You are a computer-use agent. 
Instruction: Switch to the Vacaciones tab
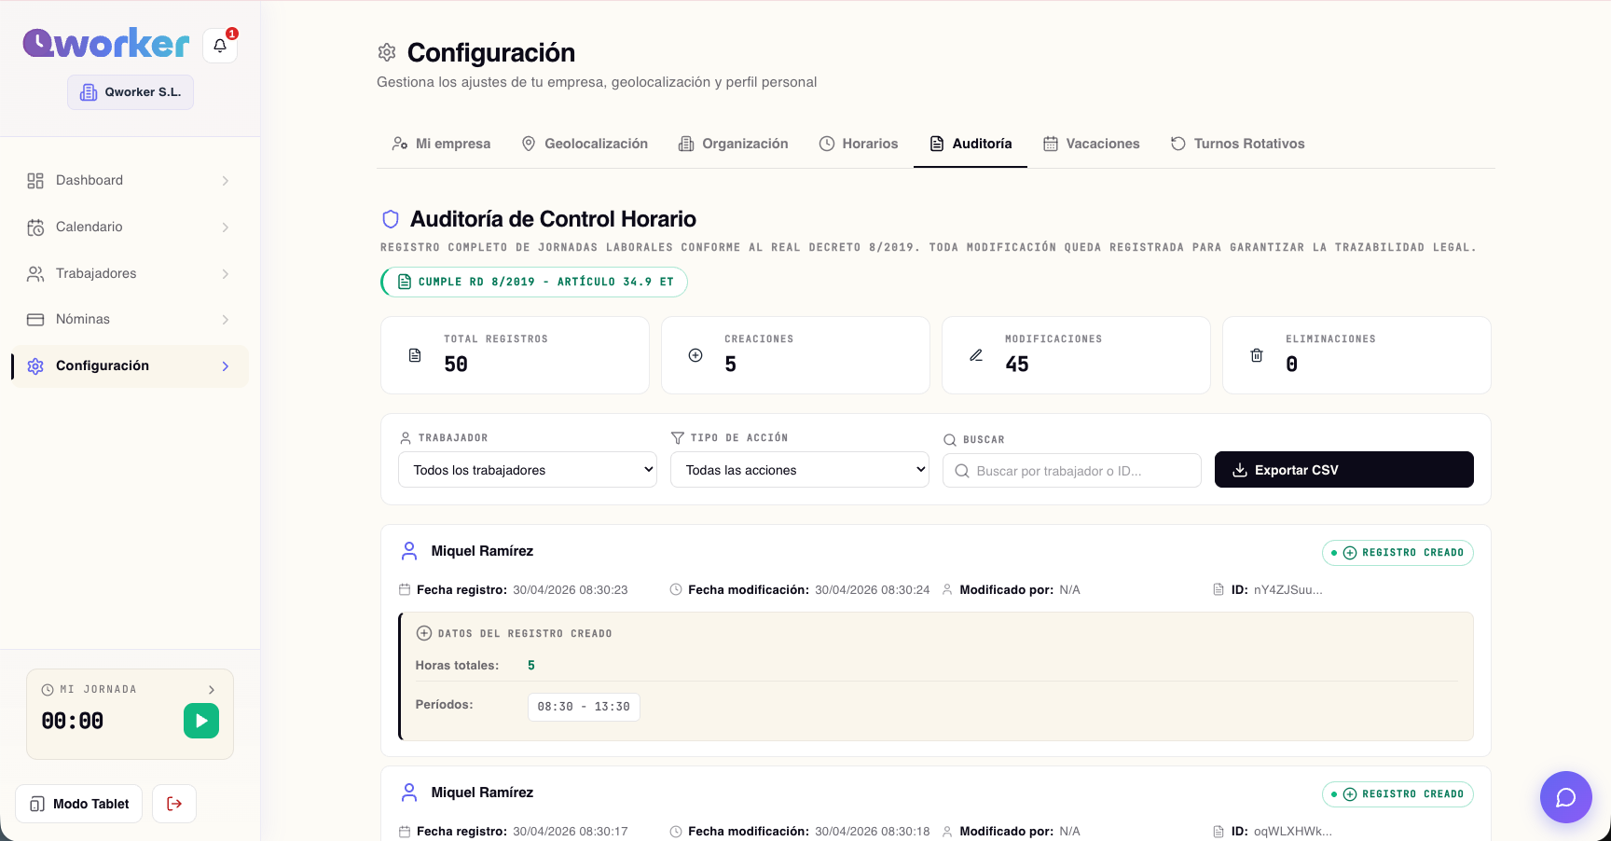point(1092,144)
